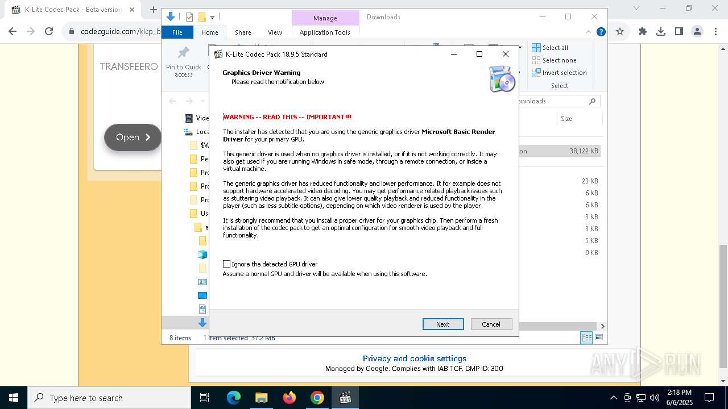Open Firefox from taskbar
The image size is (728, 409).
[289, 398]
